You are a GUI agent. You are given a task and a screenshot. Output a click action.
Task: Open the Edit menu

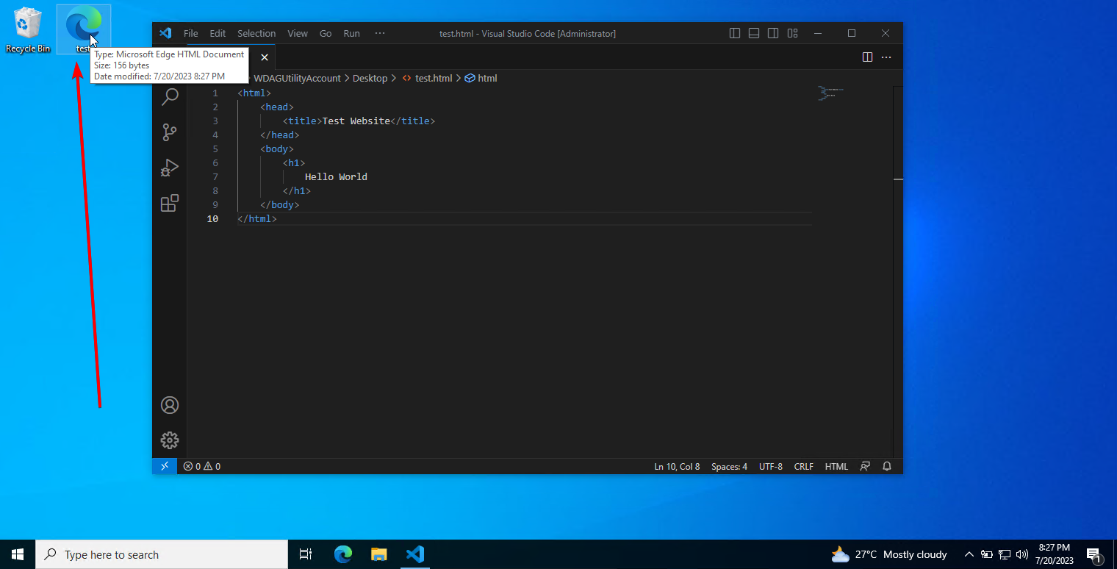click(x=218, y=33)
